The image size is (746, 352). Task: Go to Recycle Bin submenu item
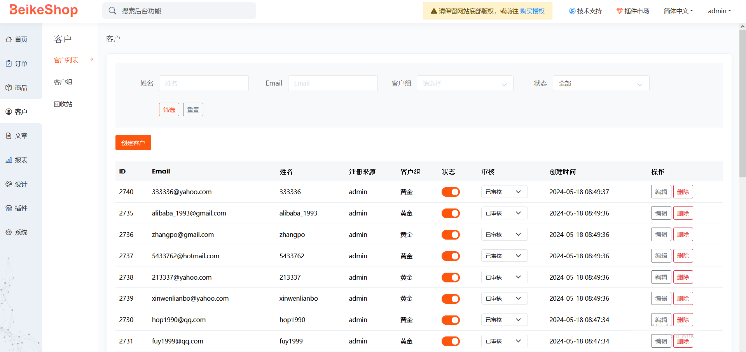63,104
